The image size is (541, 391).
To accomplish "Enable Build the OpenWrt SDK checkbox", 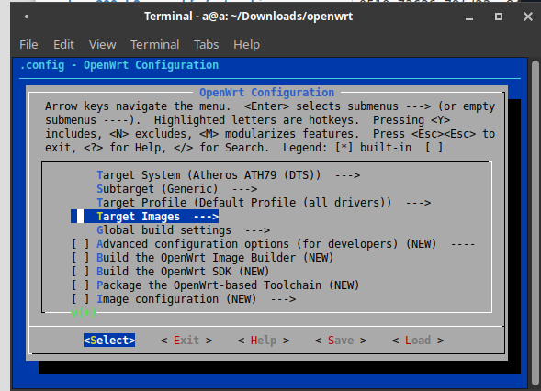I will 80,272.
